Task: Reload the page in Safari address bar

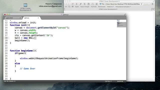Action: 141,4
